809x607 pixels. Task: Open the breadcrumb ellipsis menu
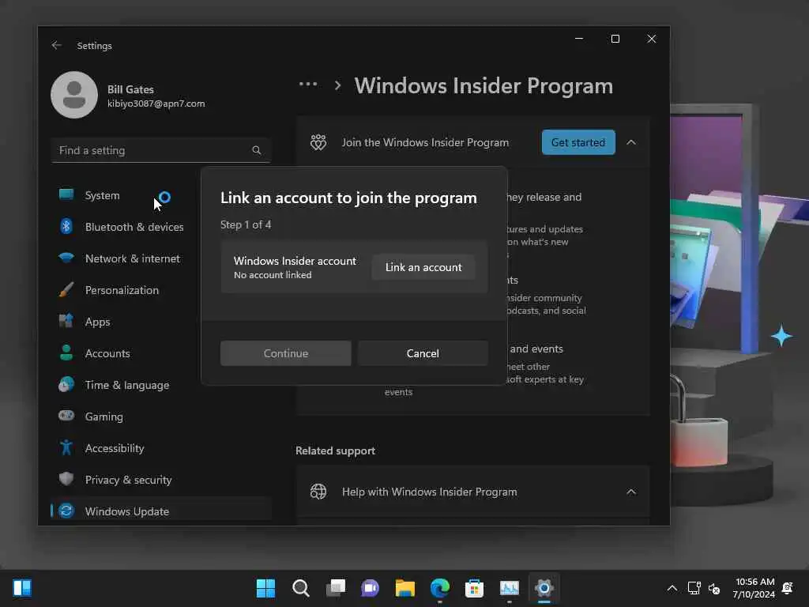tap(308, 84)
